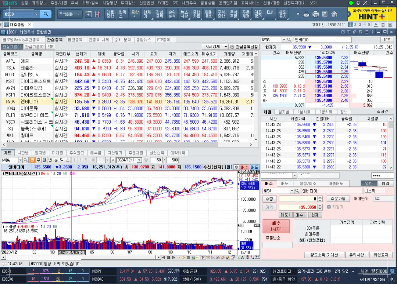The height and width of the screenshot is (284, 397).
Task: Click the 현재 price button
Action: 315,215
